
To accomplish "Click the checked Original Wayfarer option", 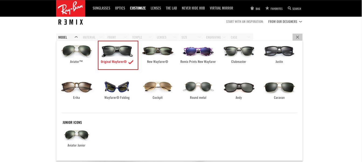I will (x=118, y=55).
